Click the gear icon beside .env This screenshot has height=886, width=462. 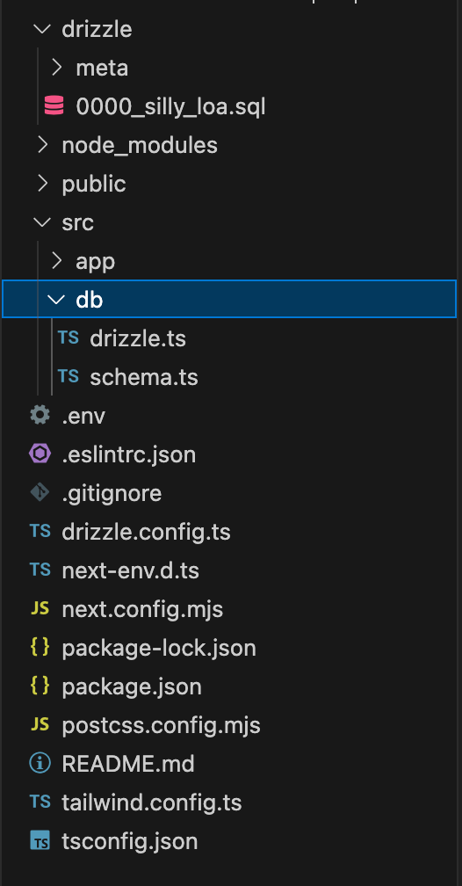[40, 416]
